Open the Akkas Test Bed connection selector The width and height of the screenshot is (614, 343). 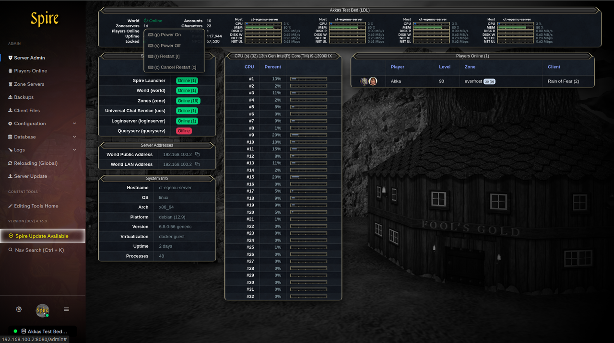click(x=42, y=331)
